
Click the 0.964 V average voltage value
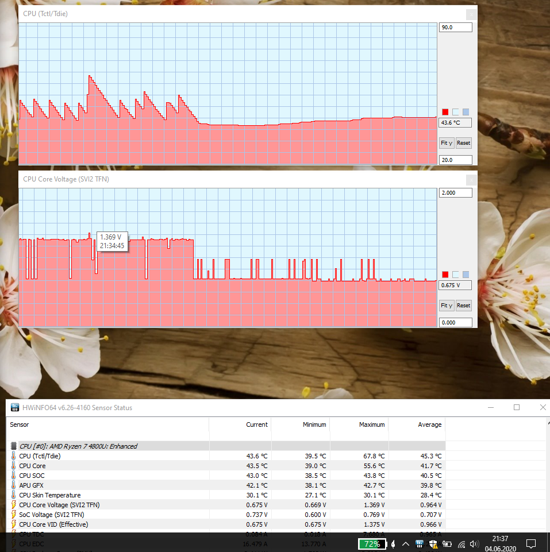[430, 505]
